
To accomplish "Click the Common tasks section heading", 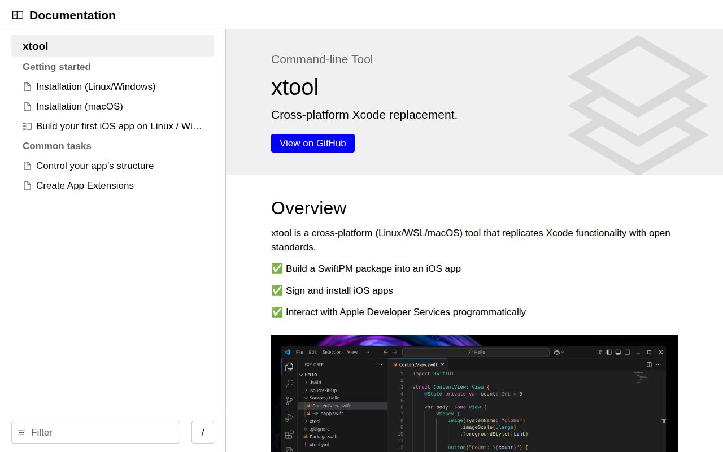I will pyautogui.click(x=57, y=146).
